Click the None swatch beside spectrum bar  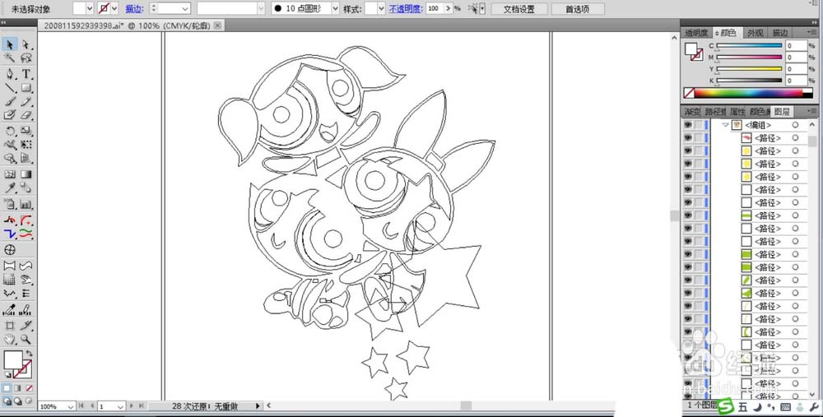tap(689, 94)
